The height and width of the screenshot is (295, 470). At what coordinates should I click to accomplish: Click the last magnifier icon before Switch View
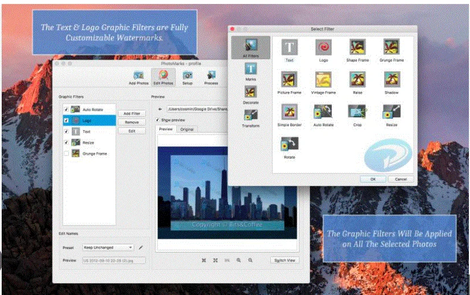point(250,260)
